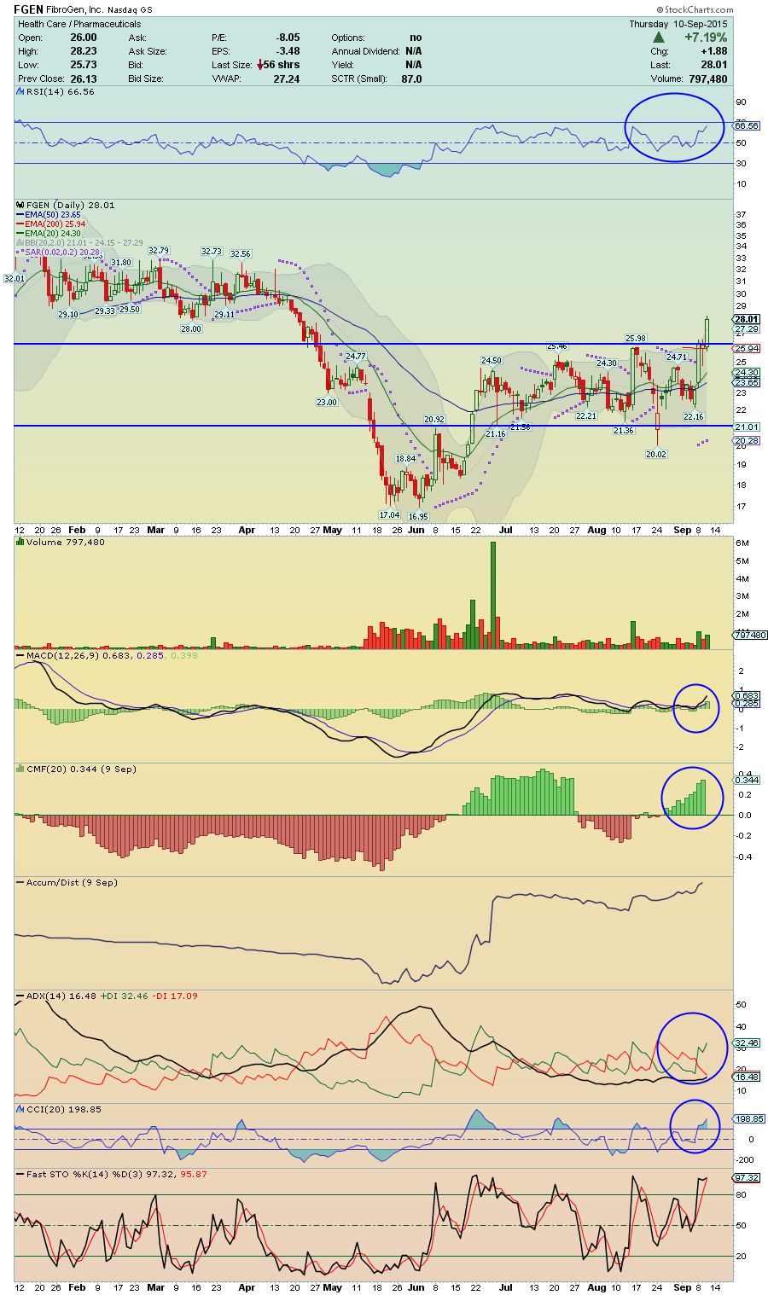The width and height of the screenshot is (768, 1295).
Task: Click the Accum/Dist (9 Sep) label
Action: pos(72,882)
